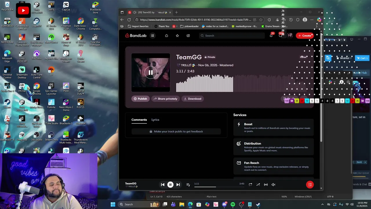Open a new browser tab
The image size is (371, 209).
coord(177,12)
